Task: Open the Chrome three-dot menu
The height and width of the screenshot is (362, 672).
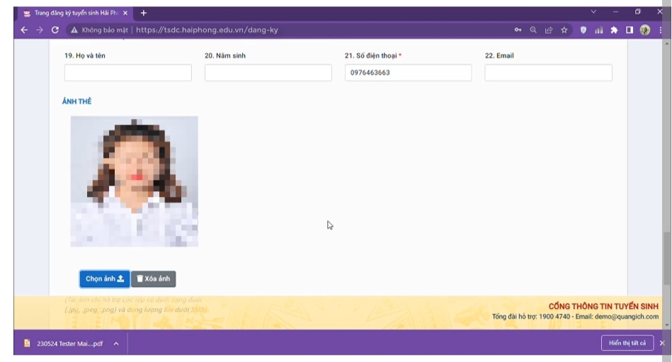Action: (661, 30)
